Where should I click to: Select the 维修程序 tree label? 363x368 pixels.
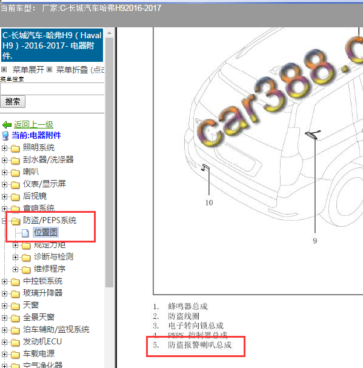point(50,269)
